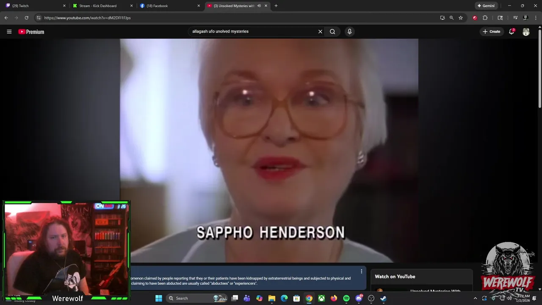
Task: Close the Twitch tab
Action: (64, 6)
